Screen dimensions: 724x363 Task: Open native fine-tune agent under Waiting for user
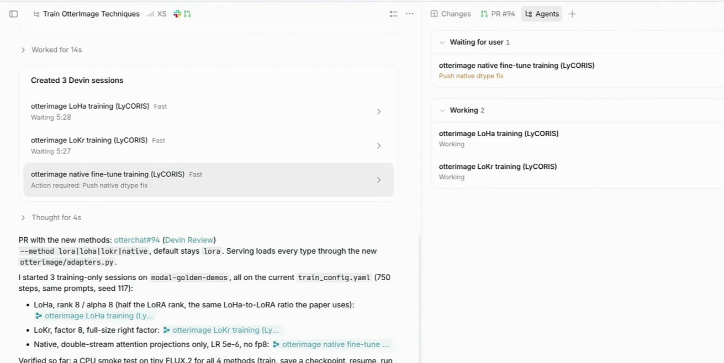point(578,71)
